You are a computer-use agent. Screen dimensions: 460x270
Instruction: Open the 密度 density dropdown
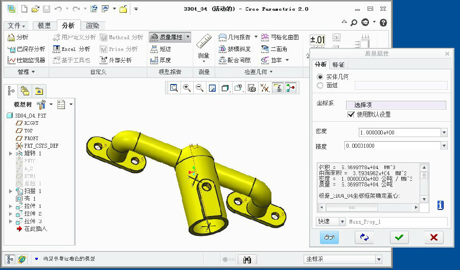(443, 132)
